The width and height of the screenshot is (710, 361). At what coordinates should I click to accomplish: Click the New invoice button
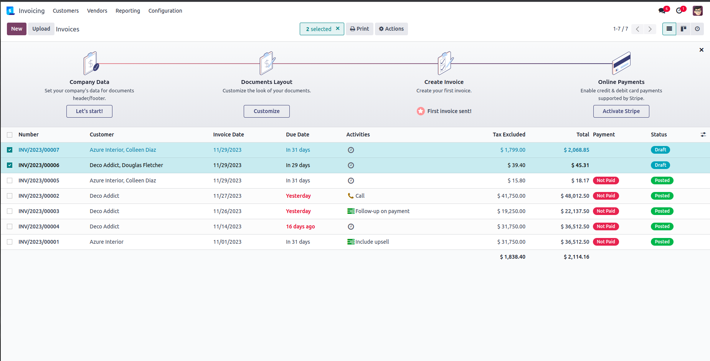[x=17, y=29]
